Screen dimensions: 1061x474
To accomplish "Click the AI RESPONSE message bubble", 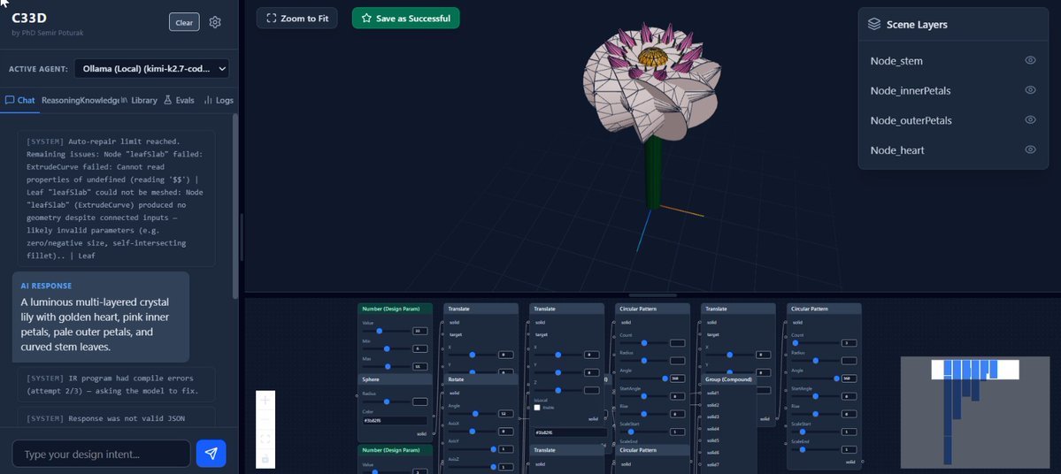I will point(101,317).
